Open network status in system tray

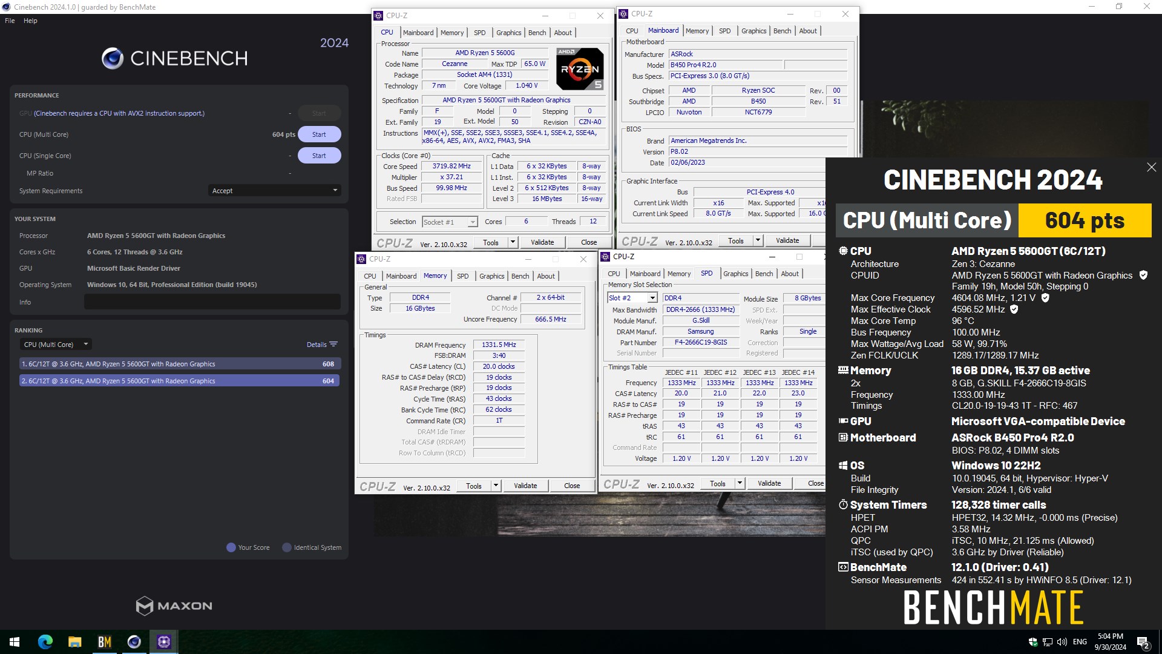(1048, 642)
